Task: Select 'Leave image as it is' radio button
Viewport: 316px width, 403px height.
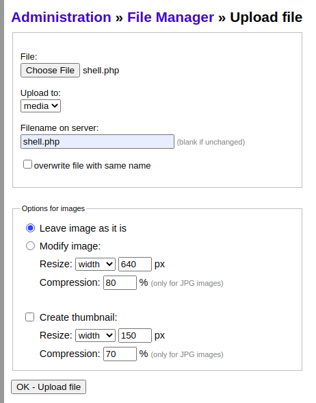Action: click(x=31, y=228)
